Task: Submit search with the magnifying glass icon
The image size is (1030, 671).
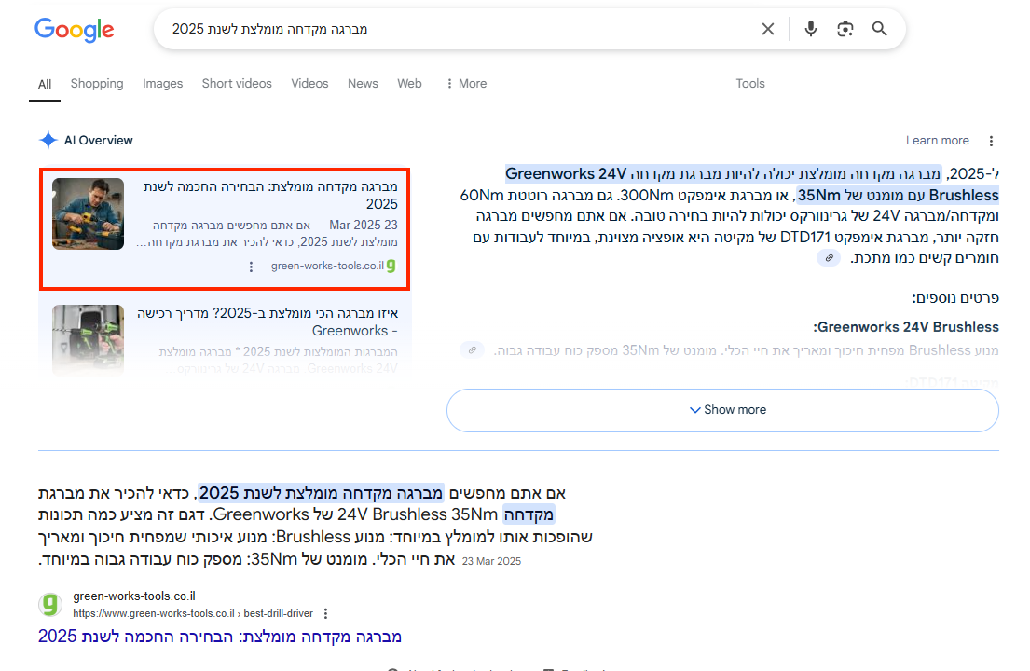Action: (880, 29)
